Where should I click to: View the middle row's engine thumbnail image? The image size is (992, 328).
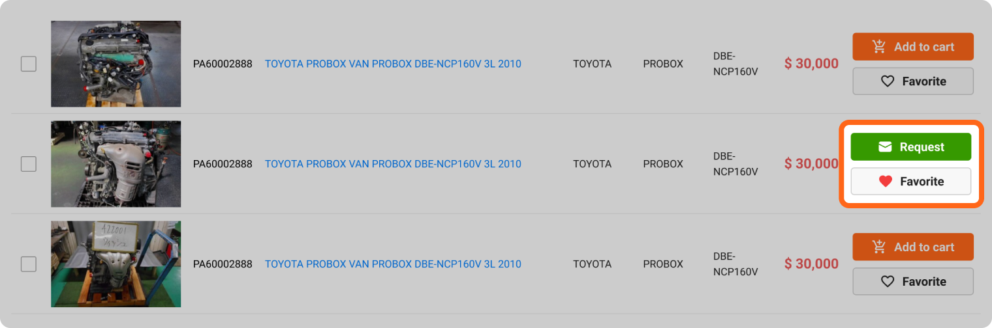pos(116,164)
